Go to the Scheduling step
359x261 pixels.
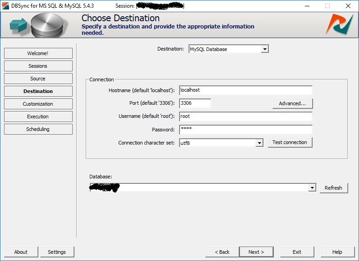(38, 129)
